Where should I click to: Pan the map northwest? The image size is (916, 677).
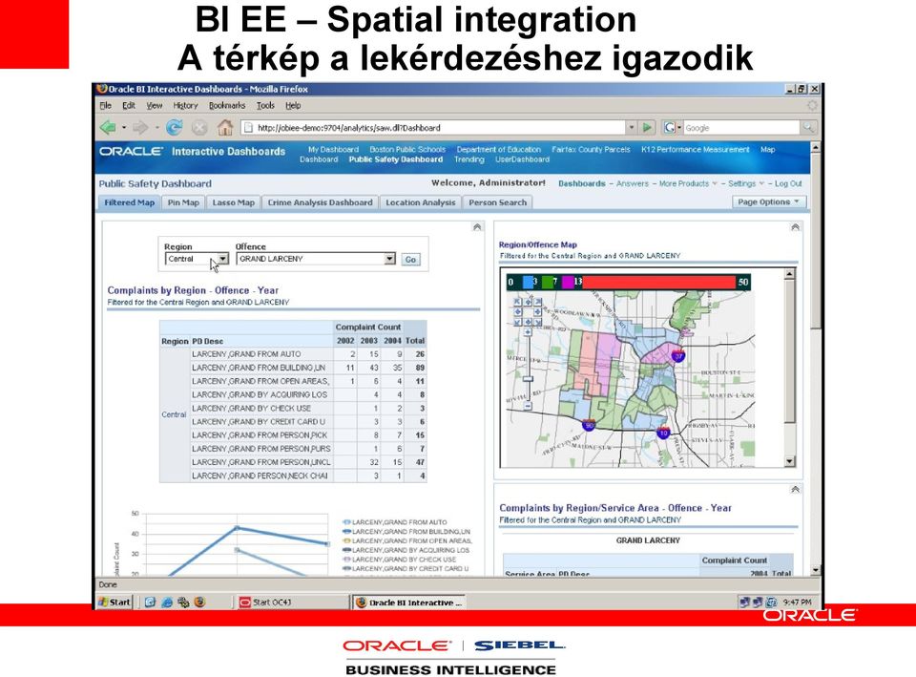pyautogui.click(x=517, y=302)
